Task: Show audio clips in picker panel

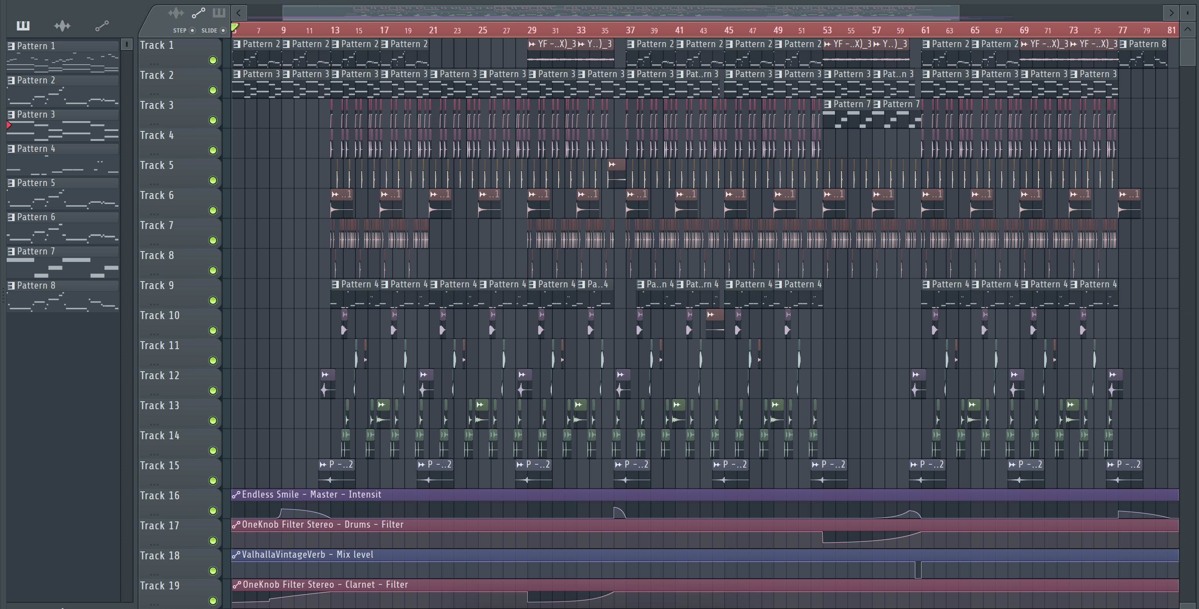Action: click(63, 25)
